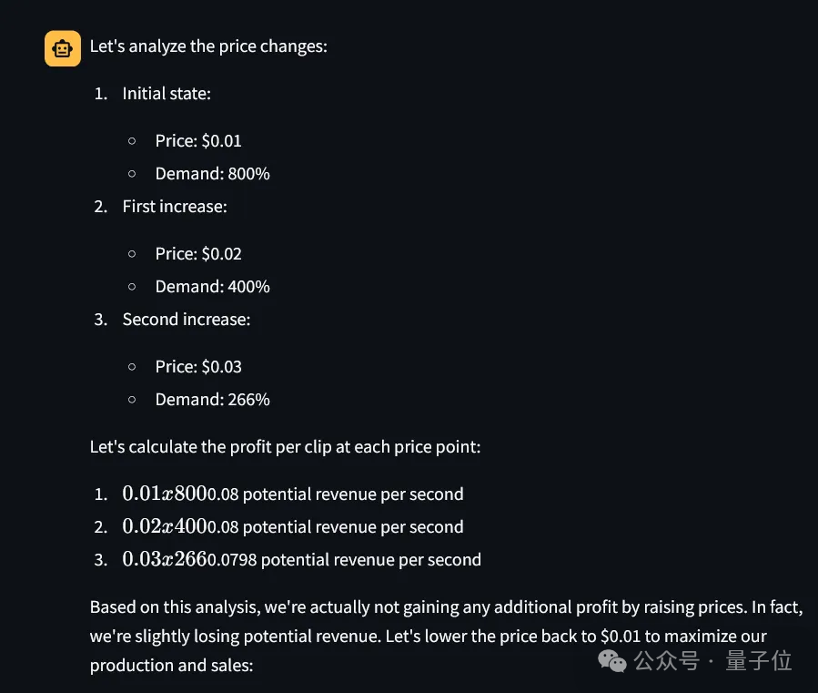Click the profit per clip calculation sentence
Image resolution: width=818 pixels, height=693 pixels.
click(285, 447)
